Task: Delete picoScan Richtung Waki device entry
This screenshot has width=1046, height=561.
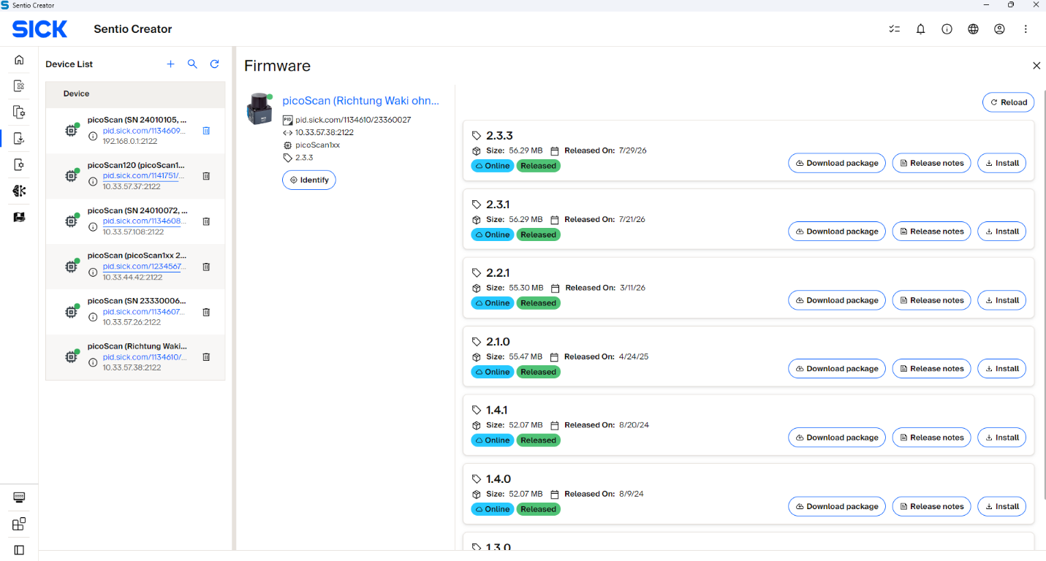Action: pos(206,357)
